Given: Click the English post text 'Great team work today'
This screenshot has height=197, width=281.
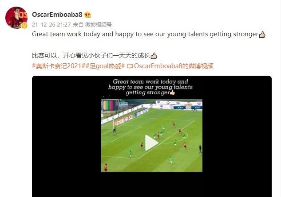Looking at the screenshot, I should click(72, 34).
